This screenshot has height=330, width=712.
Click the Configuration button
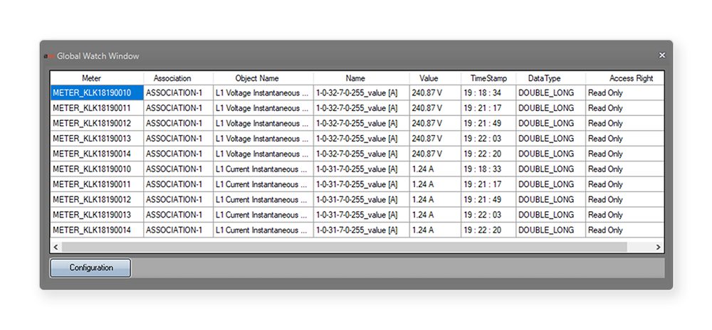pos(90,268)
